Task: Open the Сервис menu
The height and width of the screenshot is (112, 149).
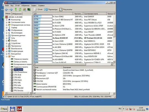Action: click(x=34, y=6)
